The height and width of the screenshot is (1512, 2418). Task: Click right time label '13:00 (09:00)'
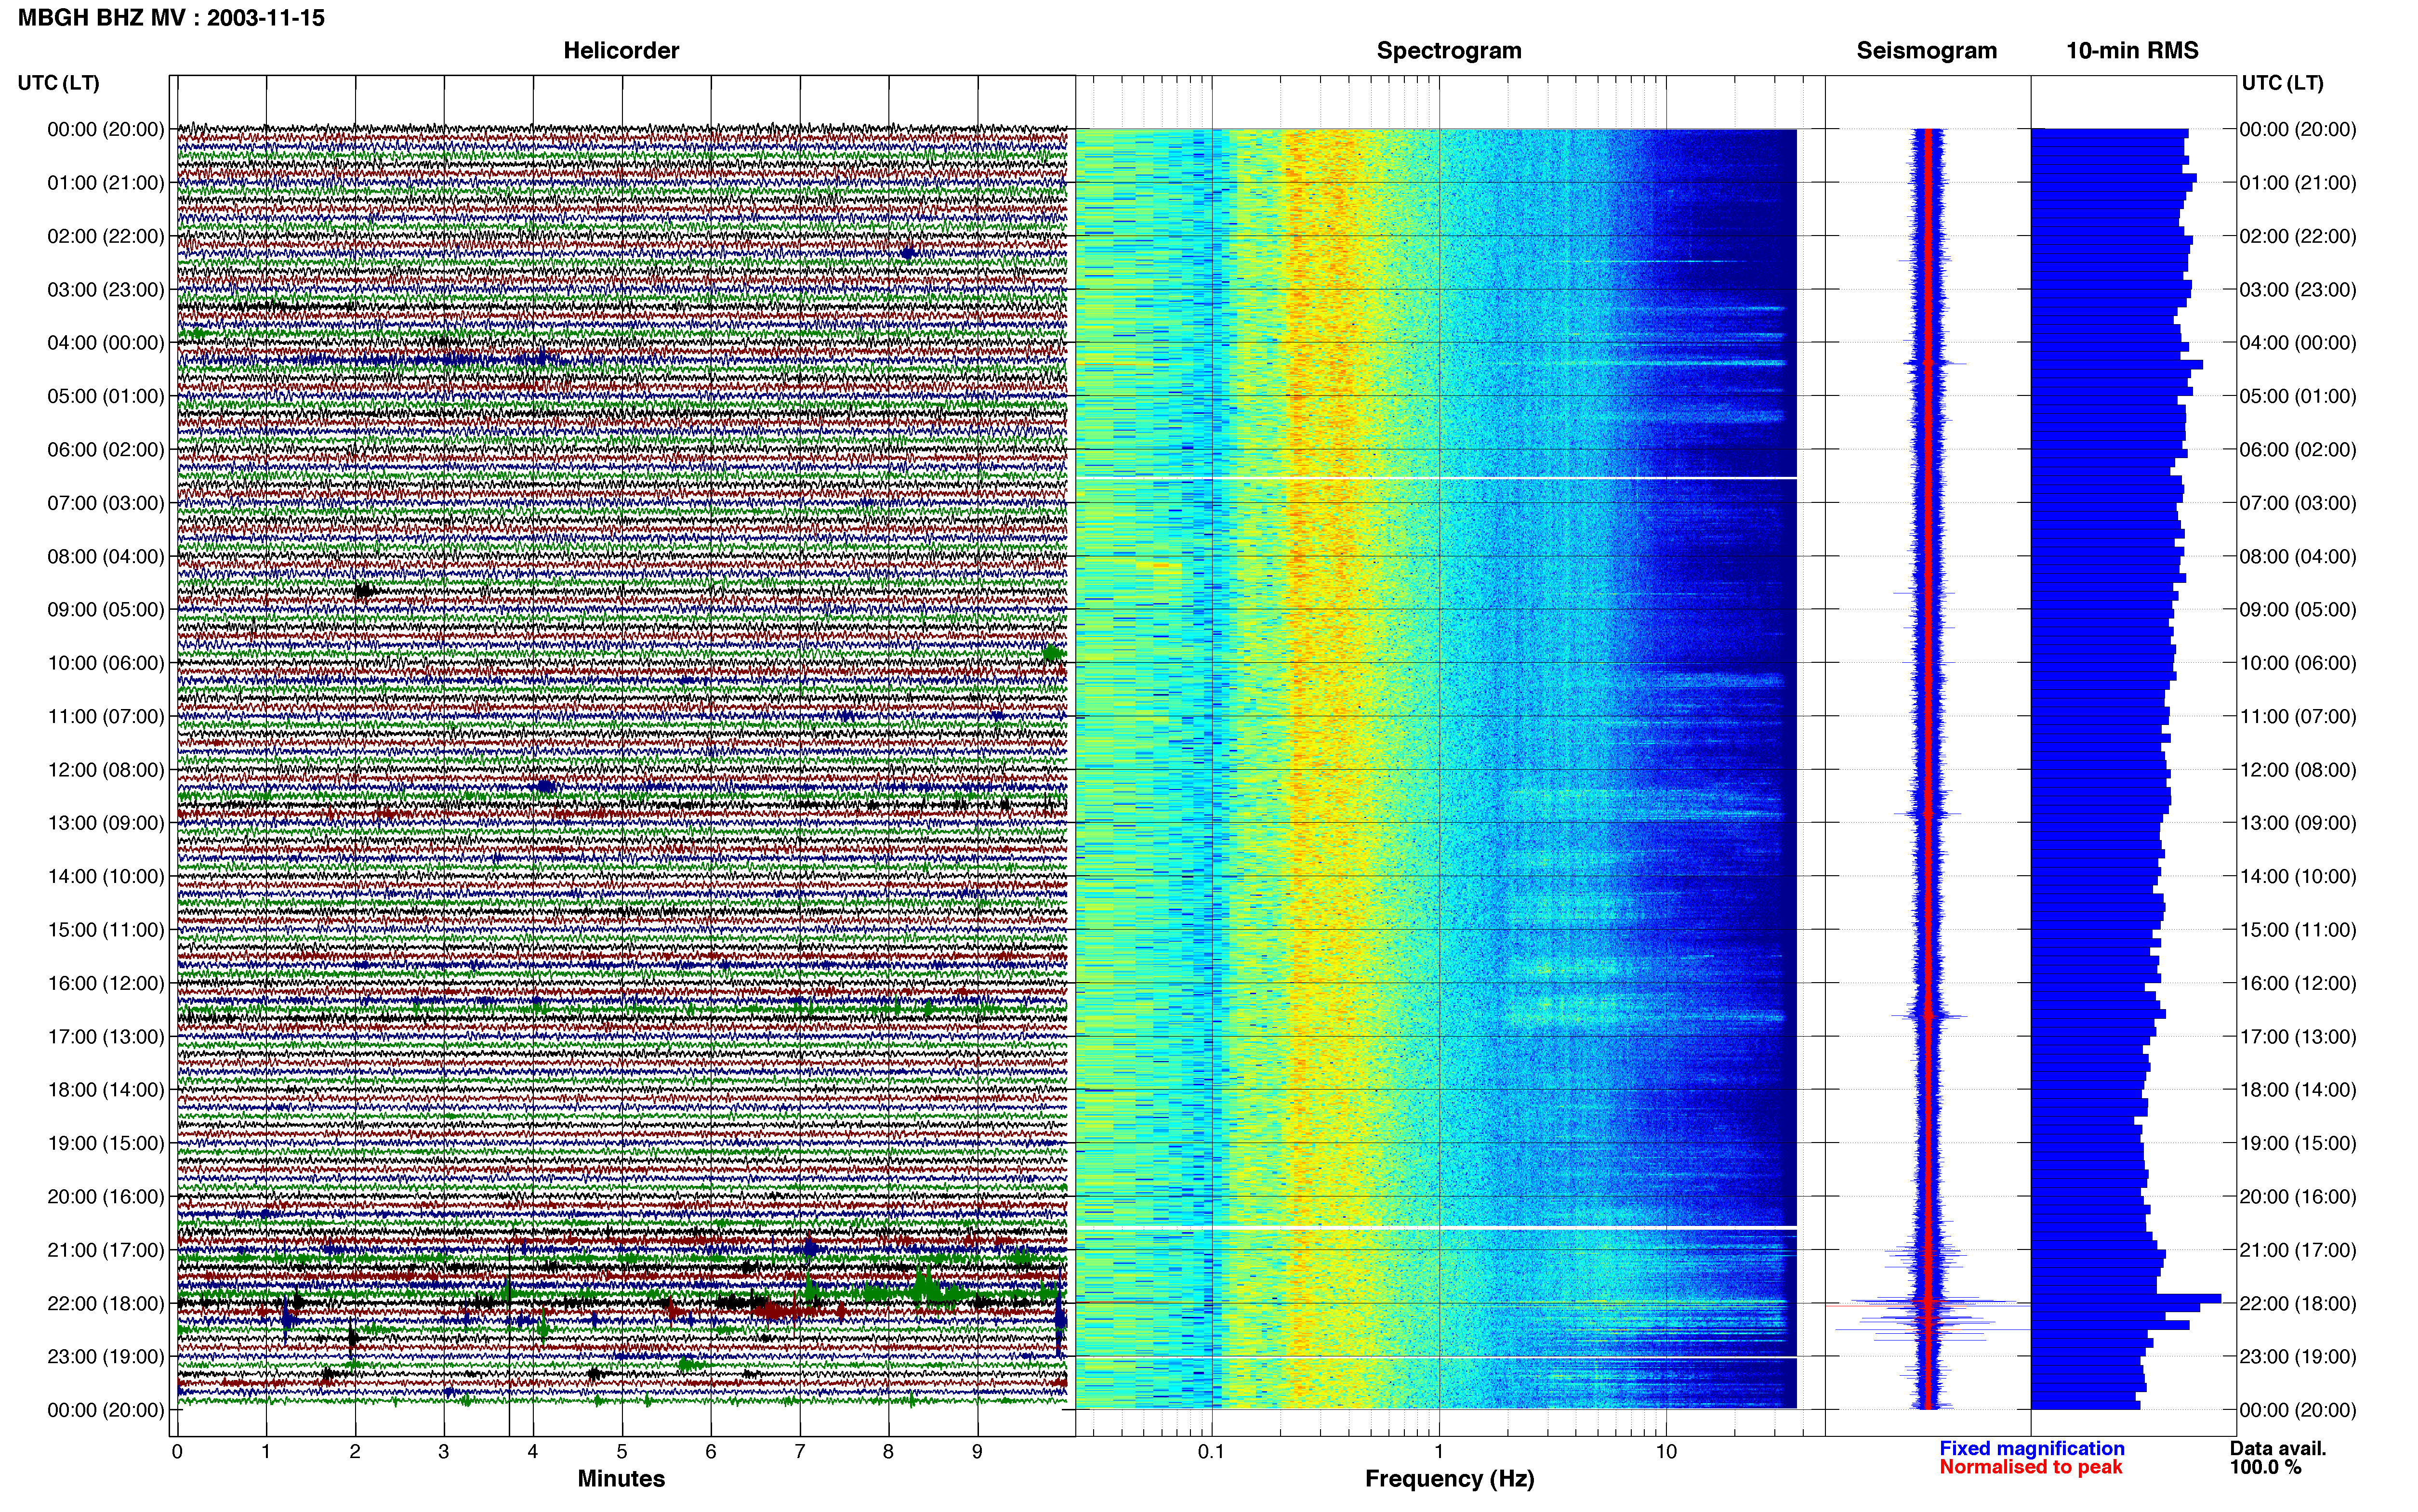coord(2298,823)
